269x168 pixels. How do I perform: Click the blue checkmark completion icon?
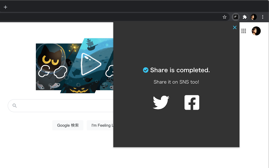[x=146, y=70]
